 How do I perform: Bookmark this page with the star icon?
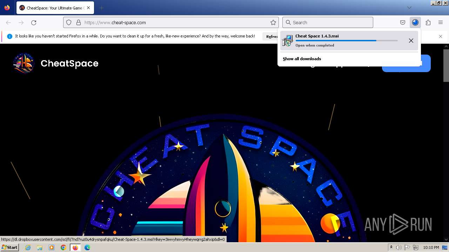click(273, 22)
